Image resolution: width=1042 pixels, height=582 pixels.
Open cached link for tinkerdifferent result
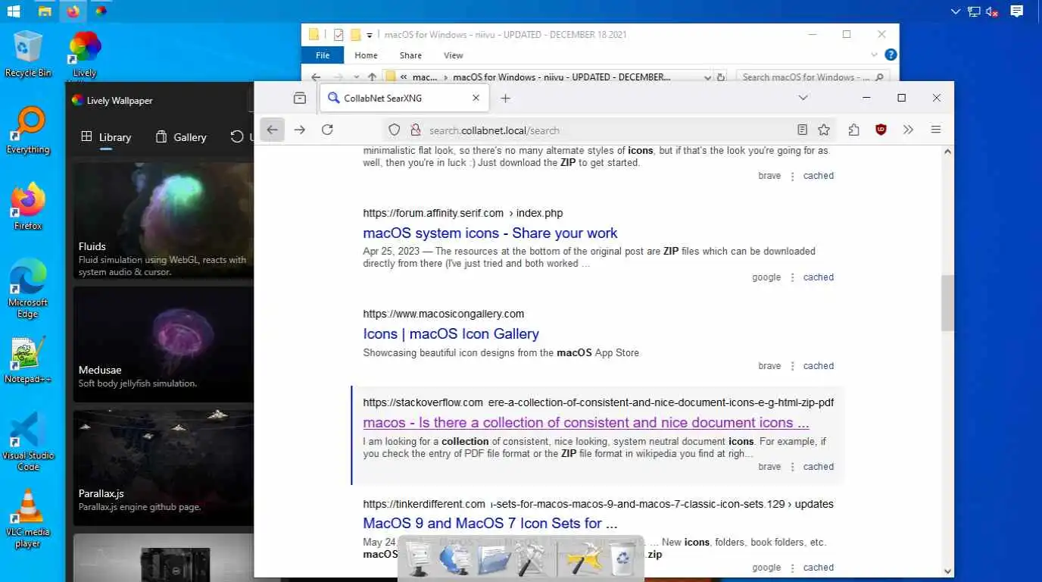[819, 568]
